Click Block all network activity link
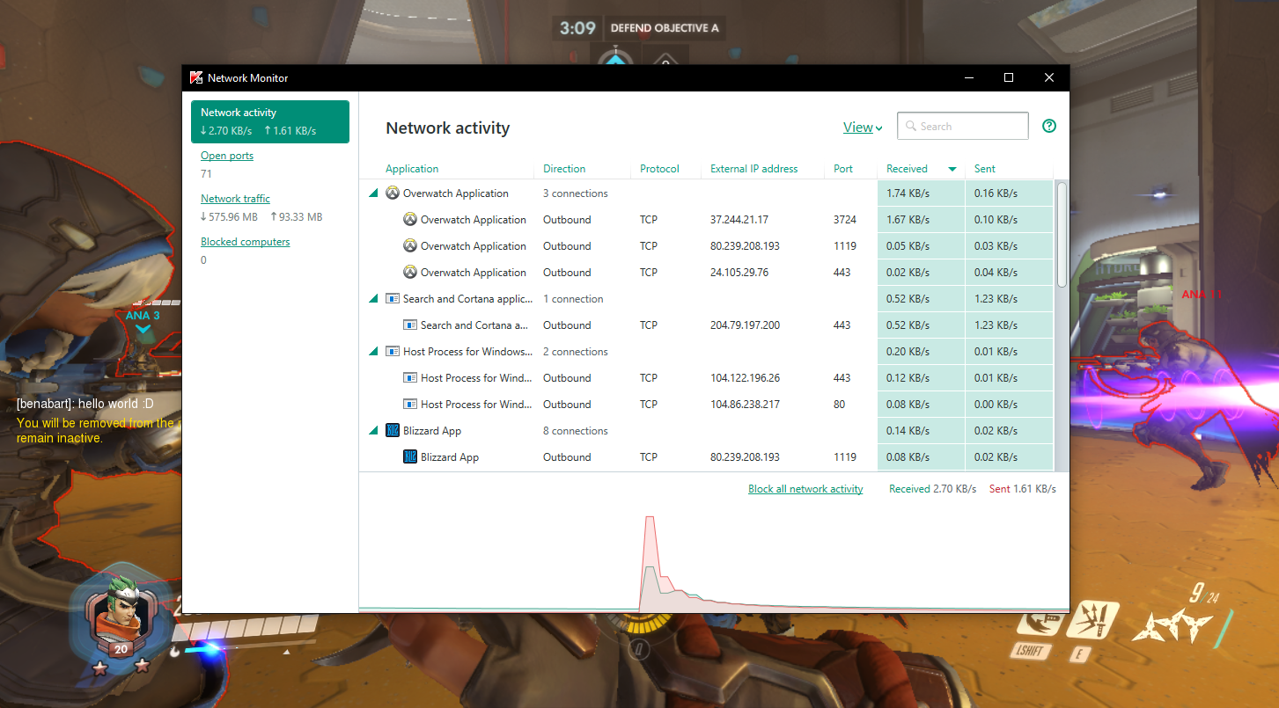Screen dimensions: 1279x708 point(805,489)
